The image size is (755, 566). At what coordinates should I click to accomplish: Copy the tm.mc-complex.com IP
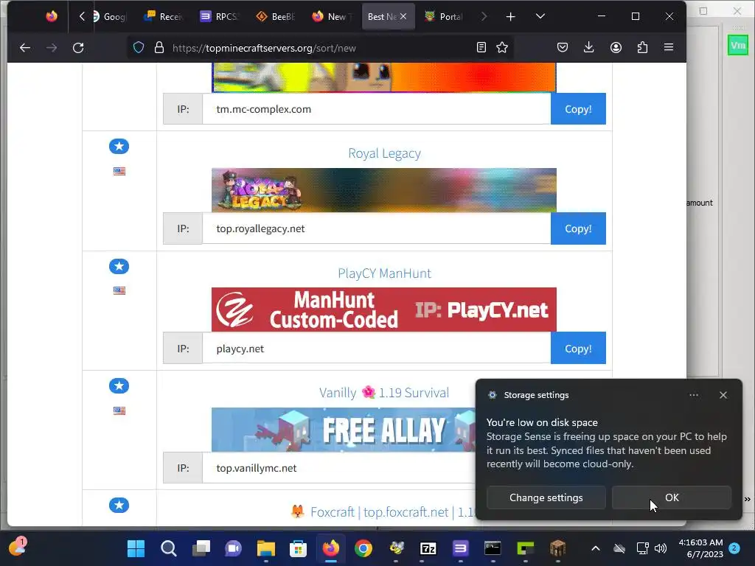[x=578, y=109]
